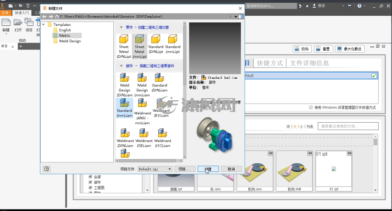392x211 pixels.
Task: Open the help dropdown arrow in title bar
Action: (364, 6)
